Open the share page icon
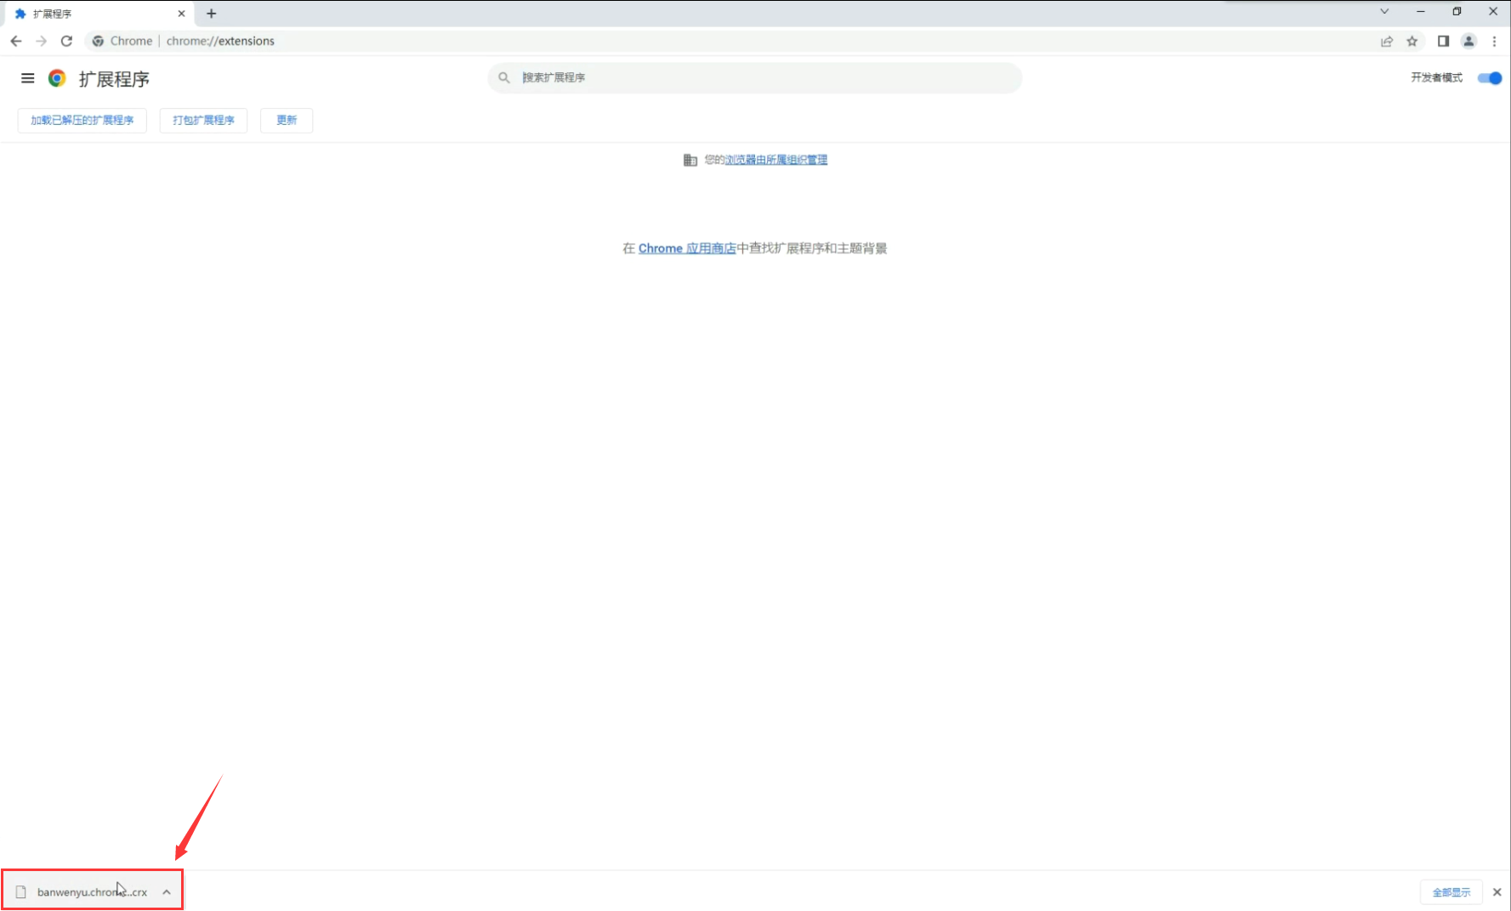This screenshot has height=911, width=1511. pos(1387,41)
